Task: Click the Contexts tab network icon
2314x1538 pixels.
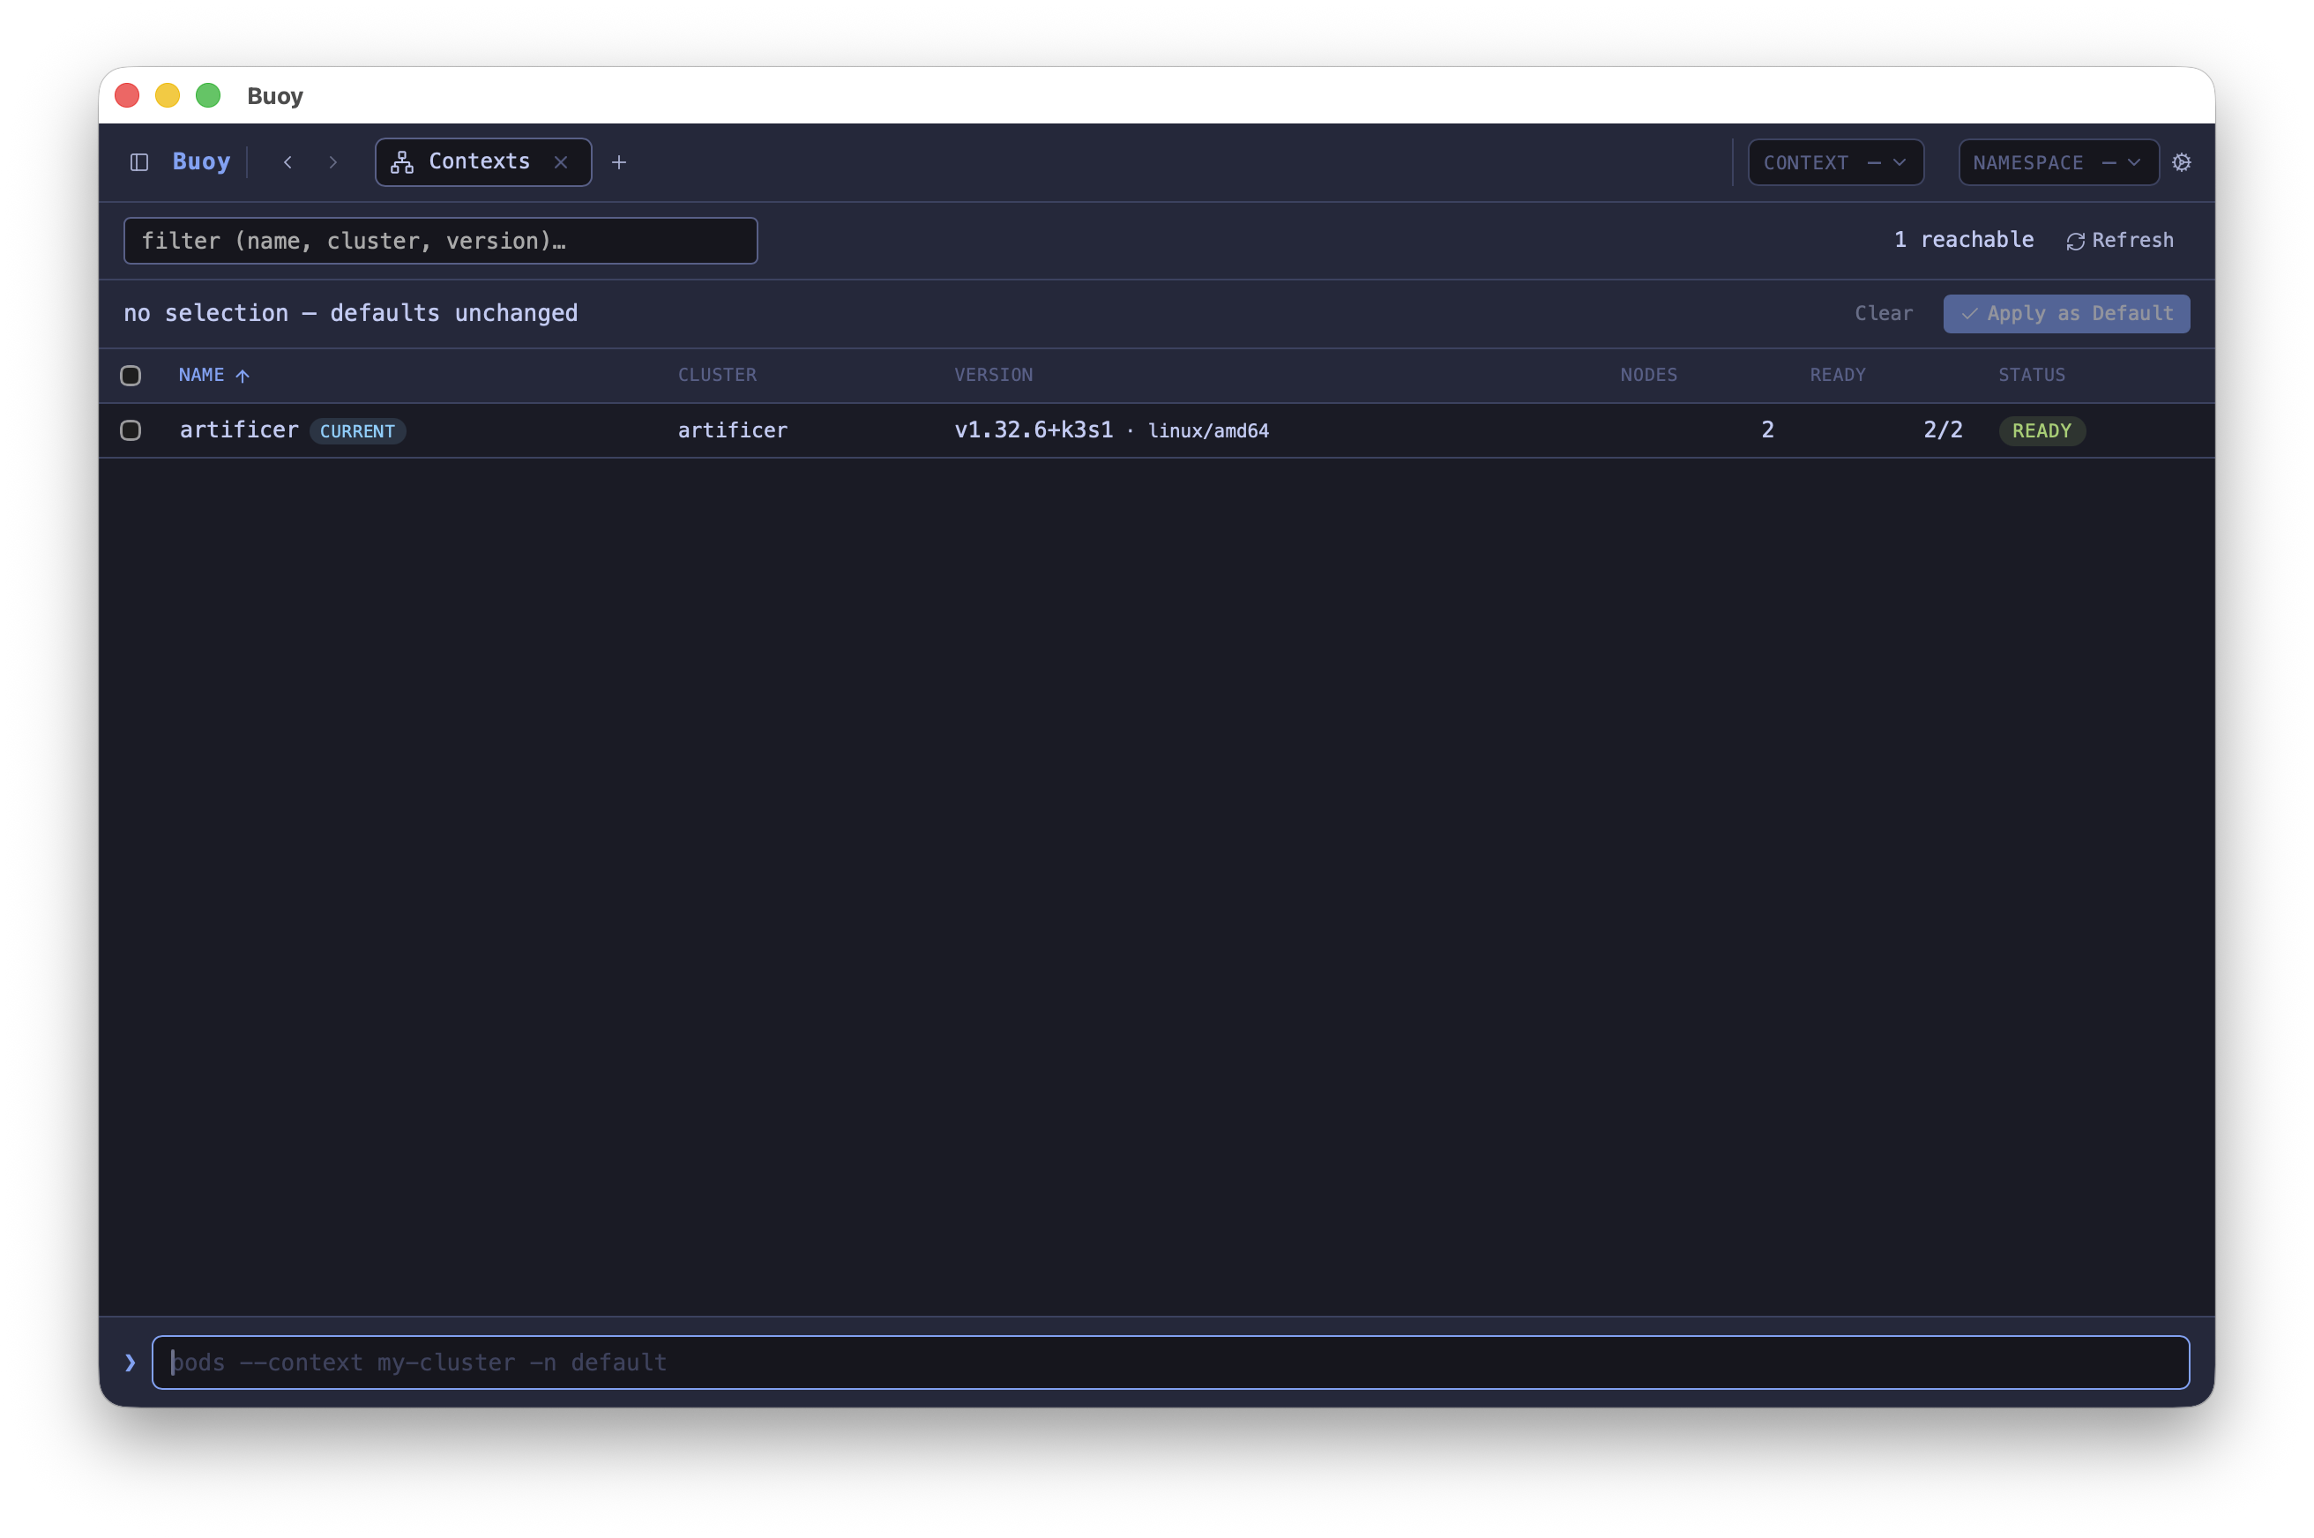Action: click(402, 162)
